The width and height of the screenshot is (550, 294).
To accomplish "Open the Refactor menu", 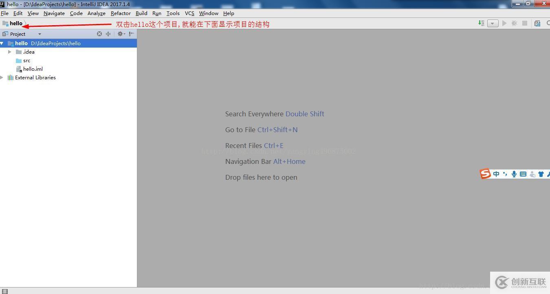I will (121, 13).
